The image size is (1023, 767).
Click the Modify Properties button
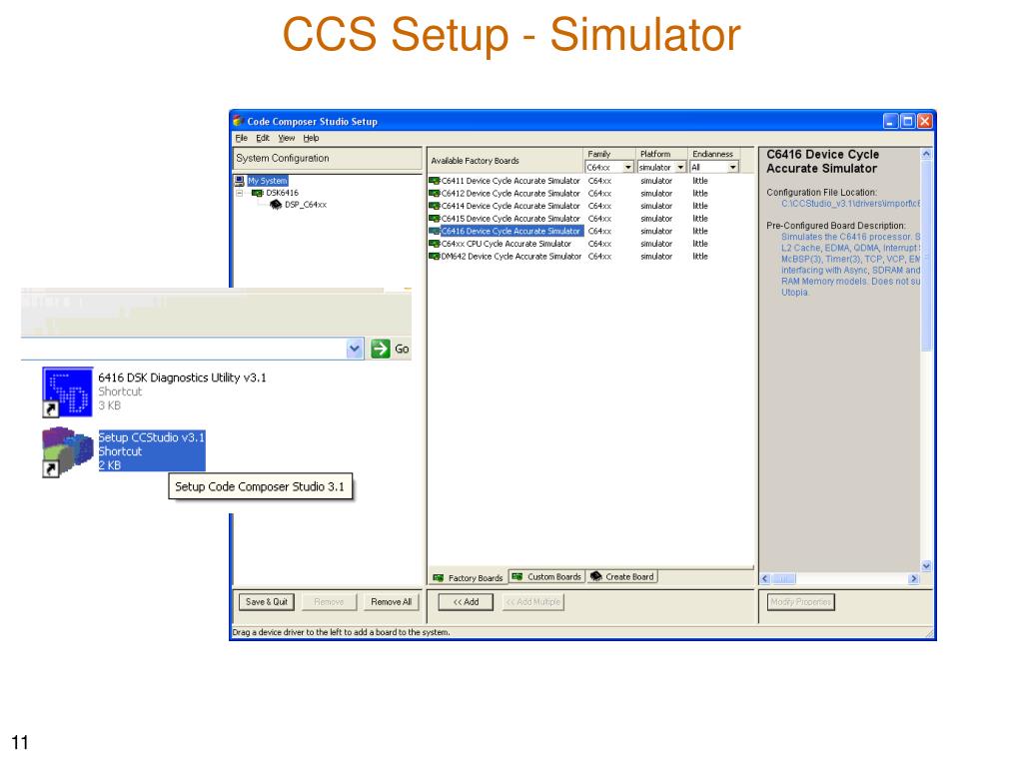[800, 602]
